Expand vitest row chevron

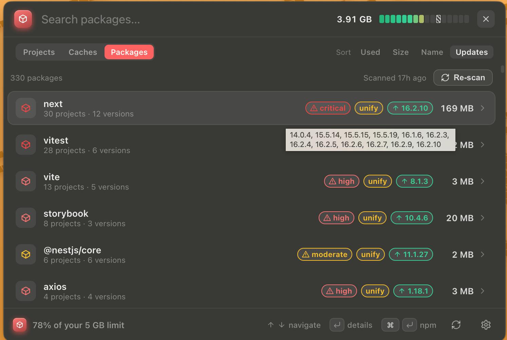click(x=483, y=145)
